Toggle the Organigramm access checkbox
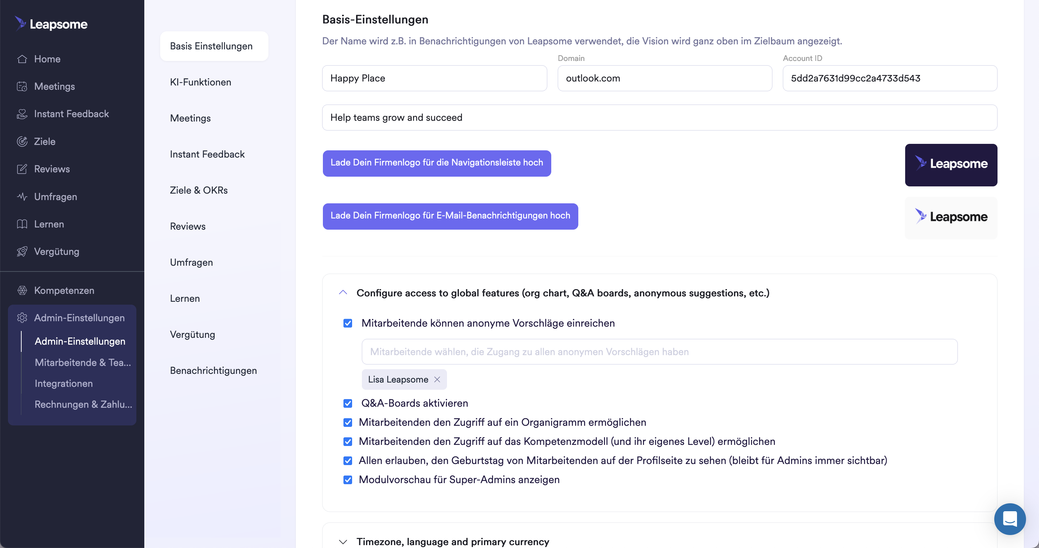The image size is (1039, 548). (x=348, y=422)
